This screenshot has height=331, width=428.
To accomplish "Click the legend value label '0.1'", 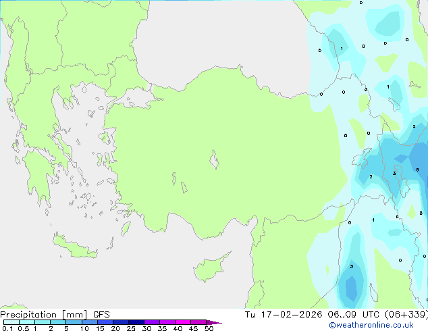I will tap(7, 328).
